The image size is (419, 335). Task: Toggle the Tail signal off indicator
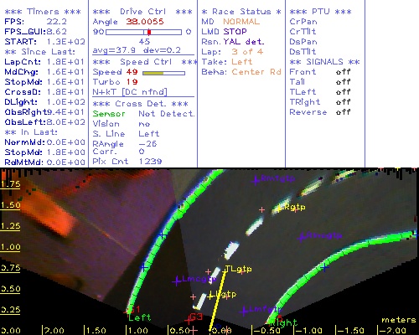(x=343, y=82)
